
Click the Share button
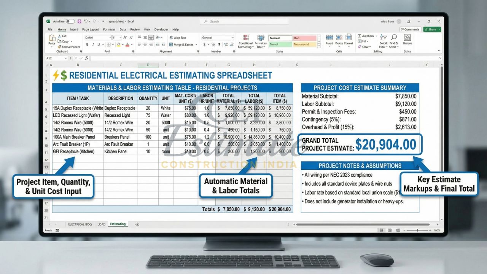[432, 29]
